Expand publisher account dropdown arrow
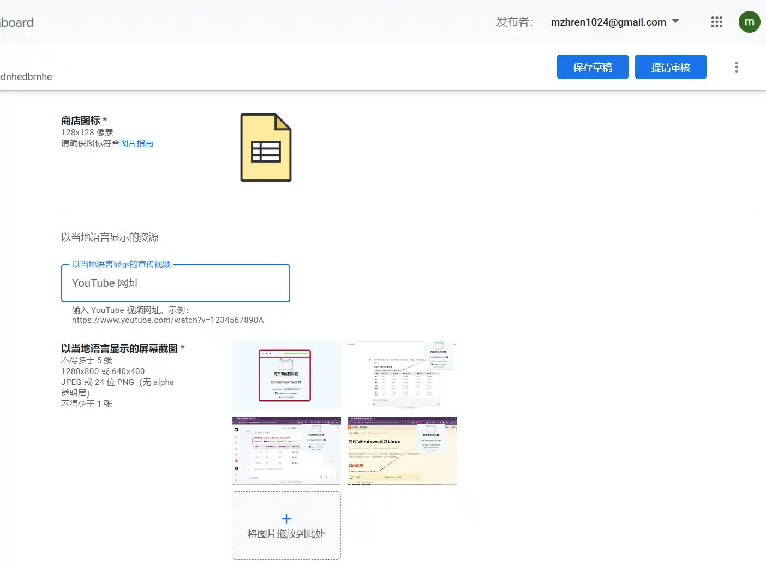Viewport: 766px width, 565px height. click(x=675, y=22)
